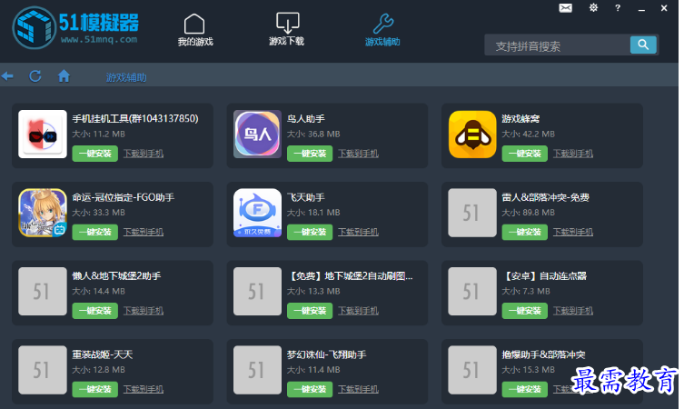Click 下载到手机 for 游戏蜂窝
Viewport: 684px width, 409px height.
pyautogui.click(x=573, y=154)
